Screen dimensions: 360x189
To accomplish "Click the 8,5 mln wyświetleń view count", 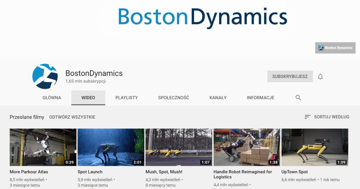I will point(27,180).
